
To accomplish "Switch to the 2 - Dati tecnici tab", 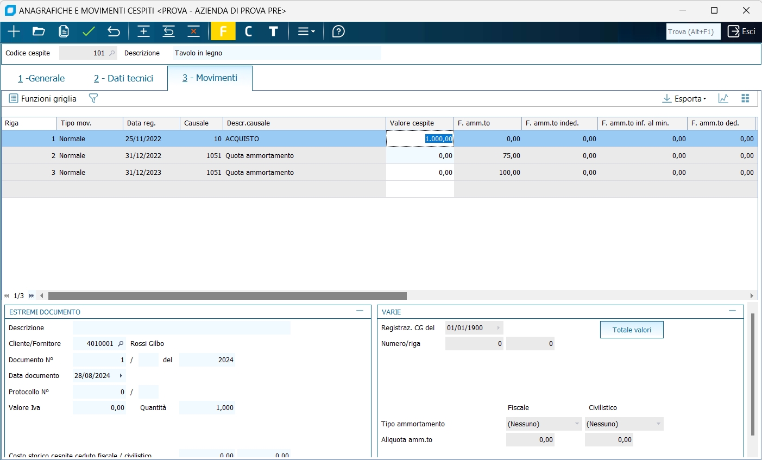I will (123, 78).
